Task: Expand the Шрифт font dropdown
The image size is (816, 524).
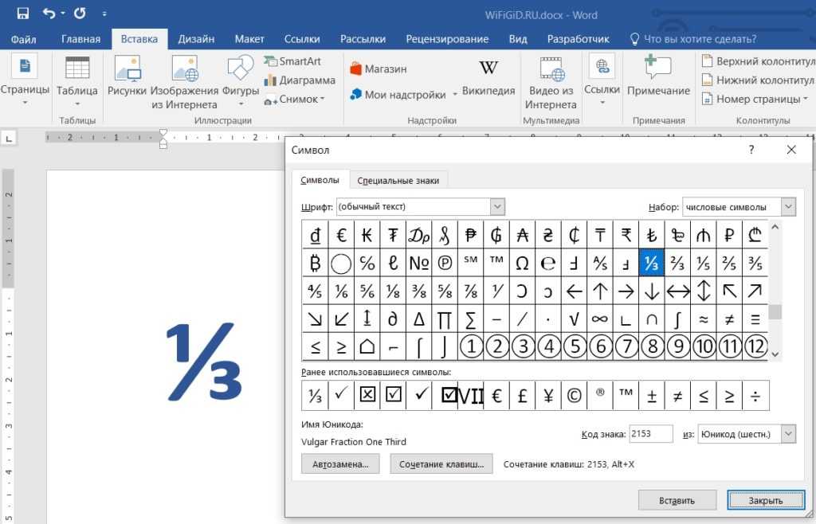Action: click(497, 207)
